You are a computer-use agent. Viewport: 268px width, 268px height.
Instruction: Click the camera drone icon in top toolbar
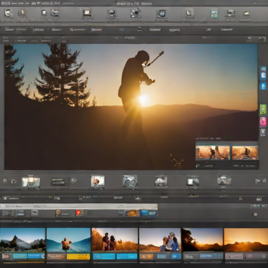[x=136, y=13]
